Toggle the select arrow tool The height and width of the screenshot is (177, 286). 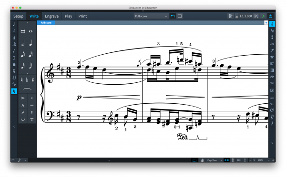click(14, 91)
